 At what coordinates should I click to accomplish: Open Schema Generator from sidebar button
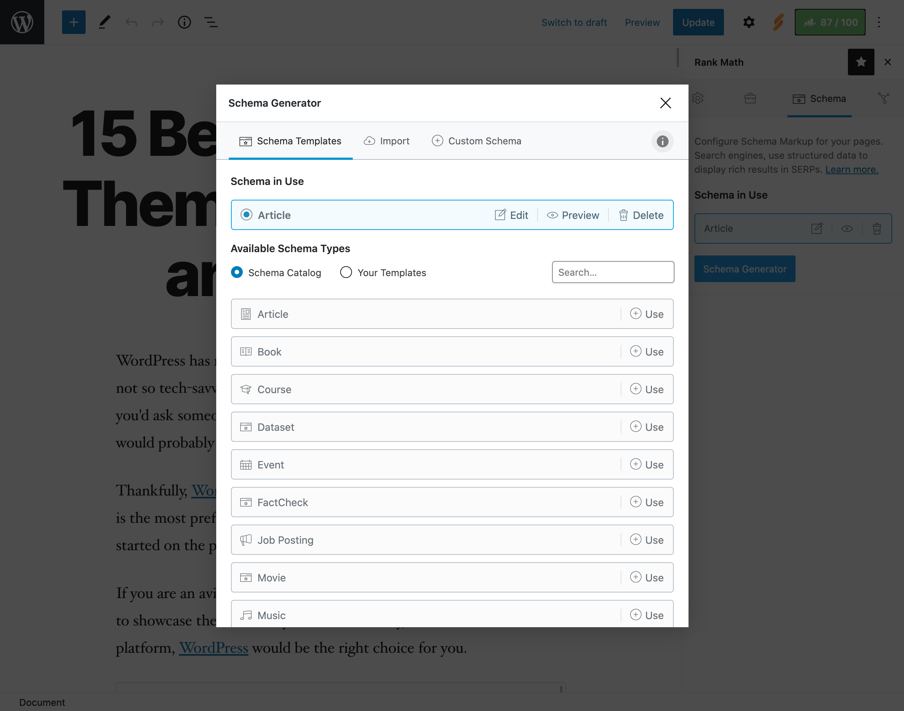click(x=744, y=268)
